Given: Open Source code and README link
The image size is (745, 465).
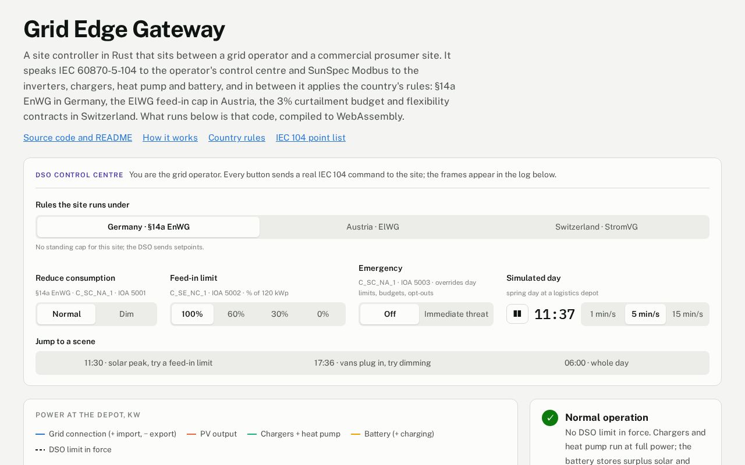Looking at the screenshot, I should pos(77,138).
